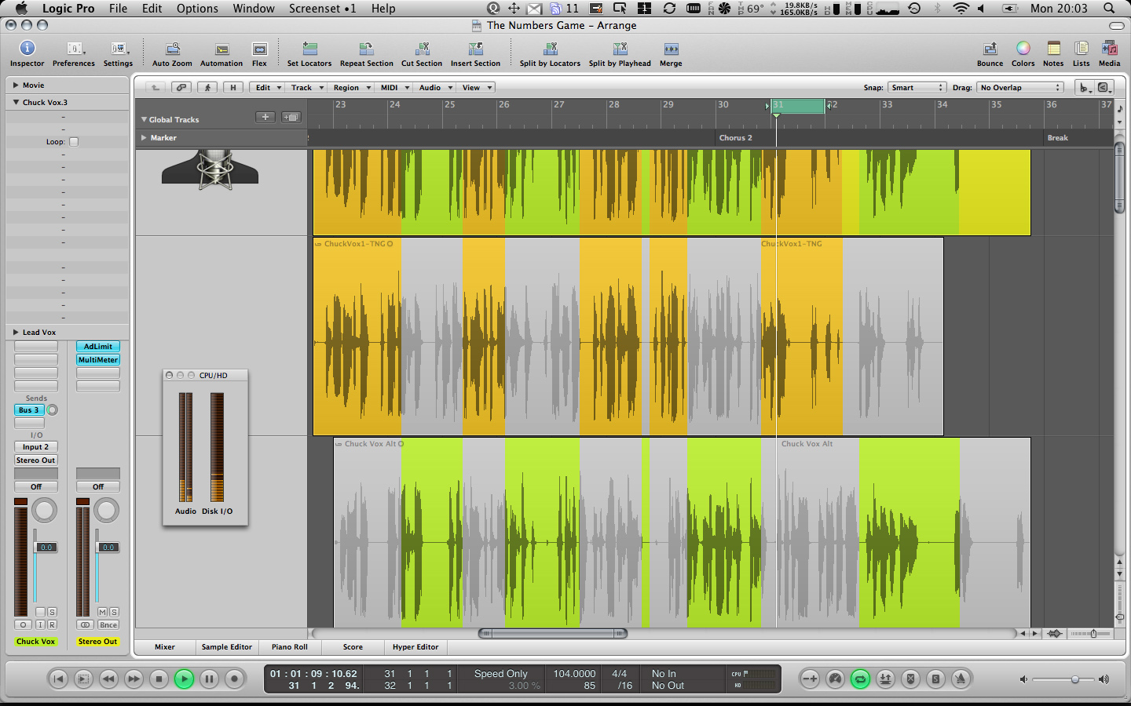The height and width of the screenshot is (706, 1131).
Task: Open the Inspector panel from toolbar
Action: click(x=27, y=49)
